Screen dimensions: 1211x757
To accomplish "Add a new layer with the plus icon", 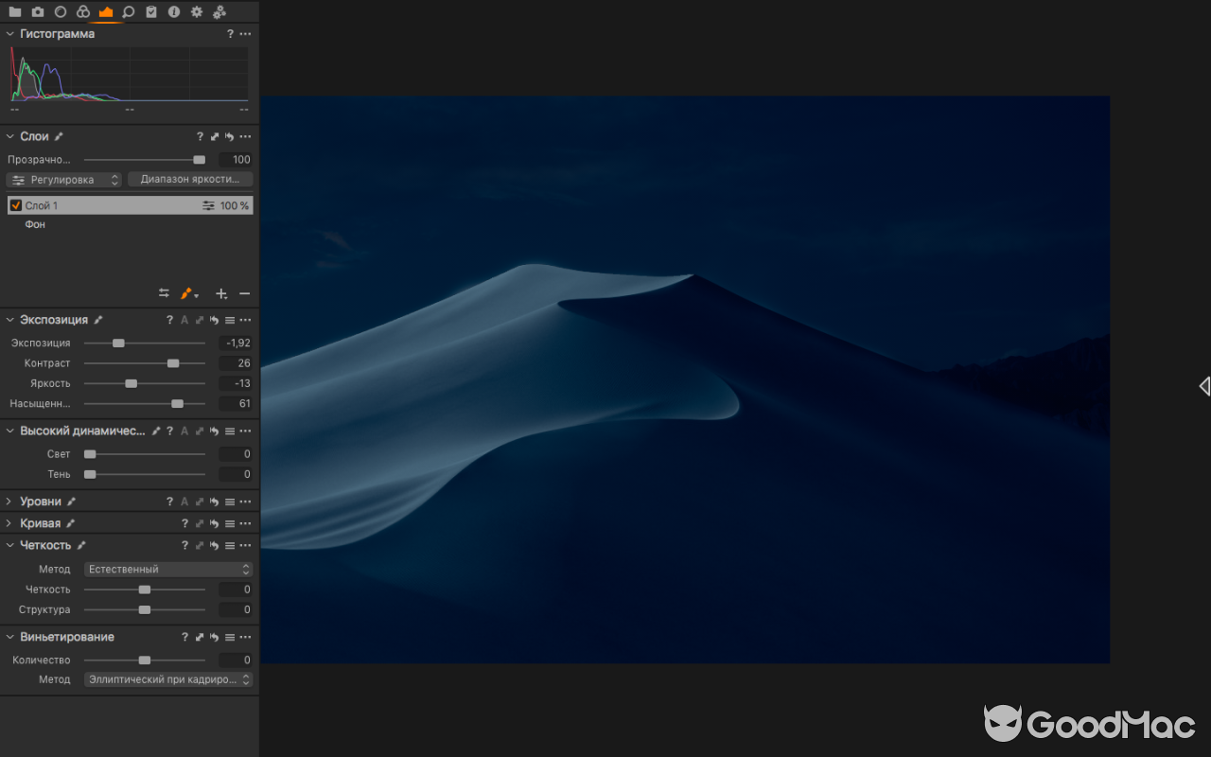I will click(221, 293).
